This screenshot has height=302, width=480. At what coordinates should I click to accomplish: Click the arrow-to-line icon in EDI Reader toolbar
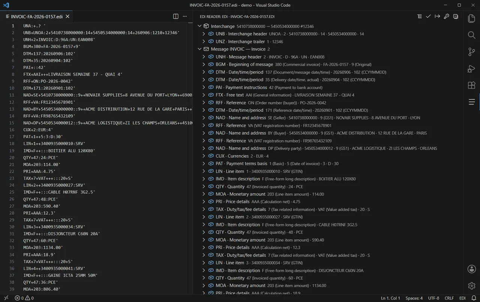click(x=438, y=16)
